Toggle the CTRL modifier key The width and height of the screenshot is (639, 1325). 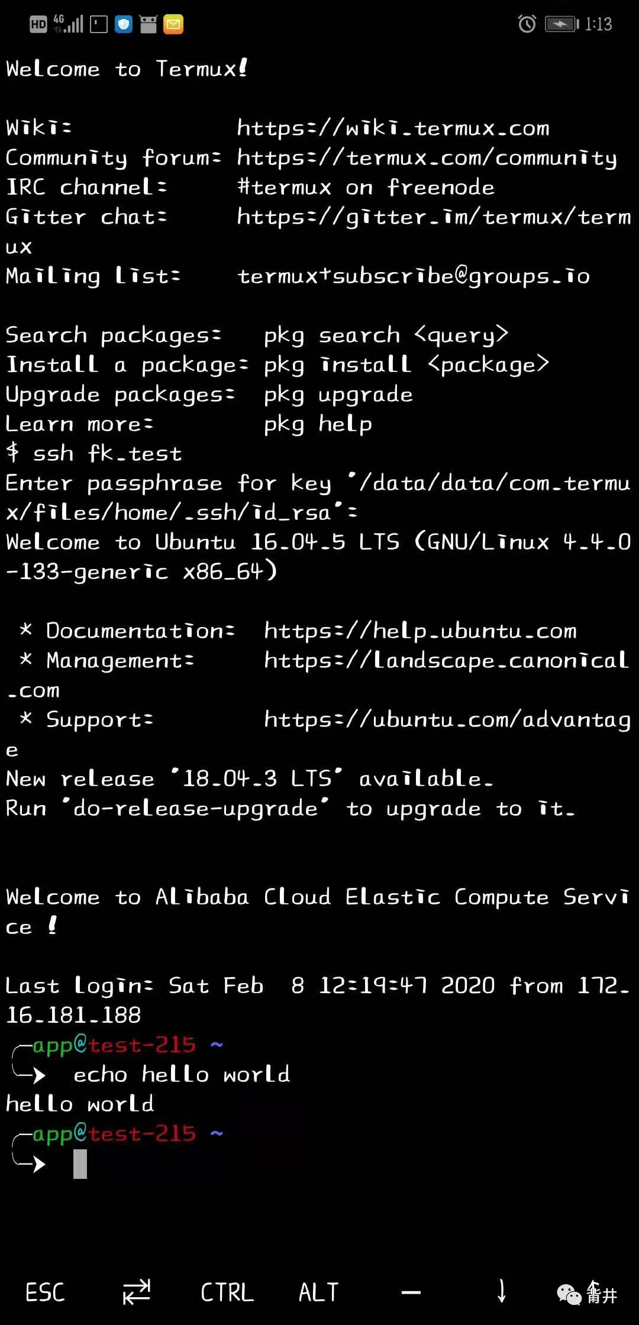227,1292
